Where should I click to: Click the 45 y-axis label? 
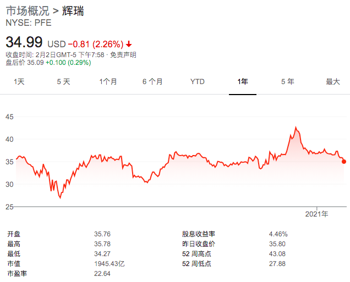[9, 117]
